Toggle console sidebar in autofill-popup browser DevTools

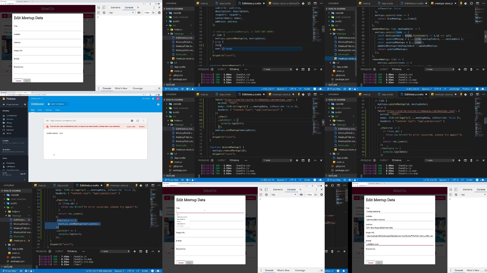tap(261, 195)
